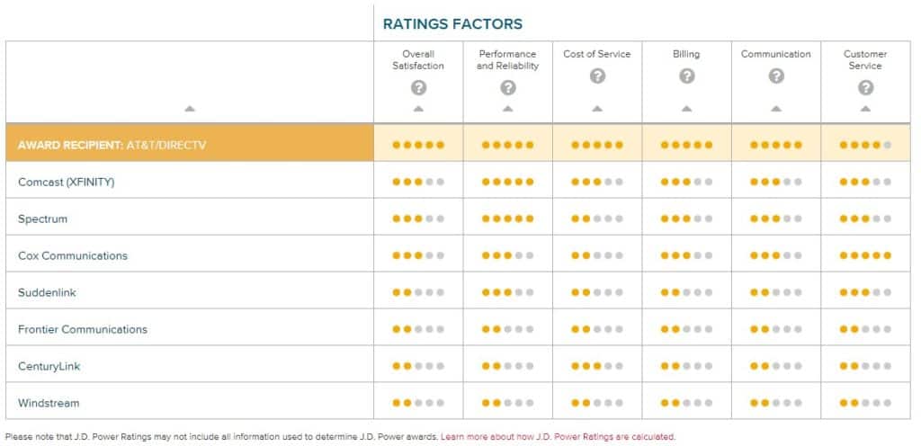Screen dimensions: 921x446
Task: Sort by the Communication column arrow
Action: pyautogui.click(x=776, y=109)
